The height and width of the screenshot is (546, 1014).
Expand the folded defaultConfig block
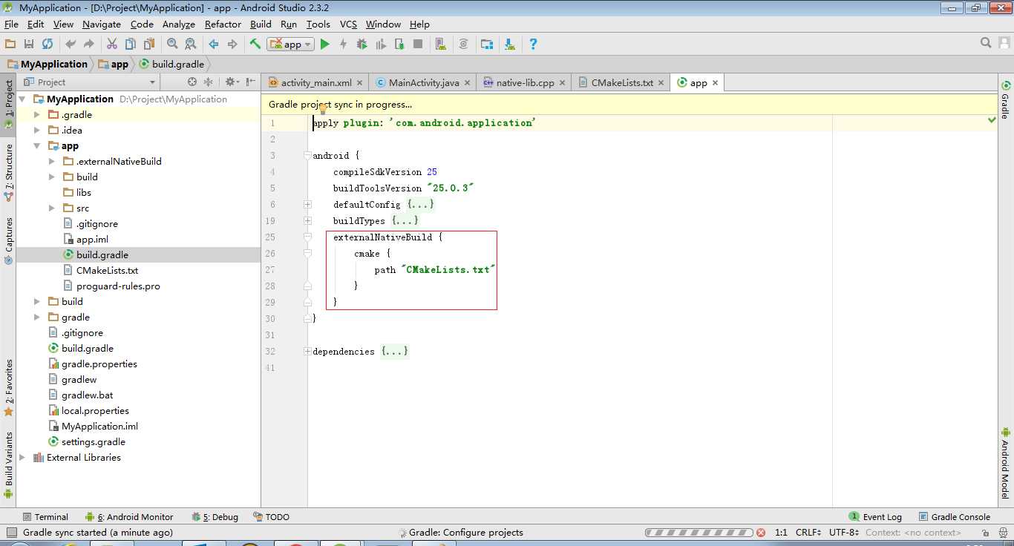(x=307, y=205)
